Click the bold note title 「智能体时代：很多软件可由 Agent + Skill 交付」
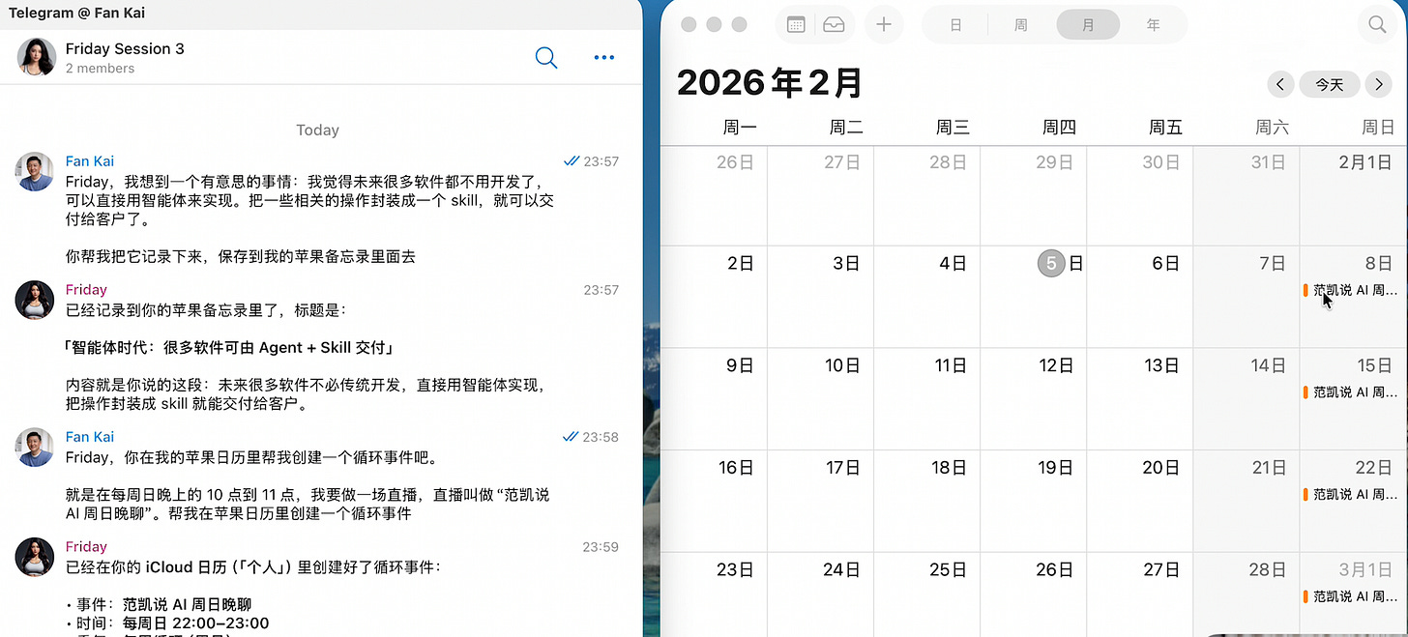 (x=229, y=348)
